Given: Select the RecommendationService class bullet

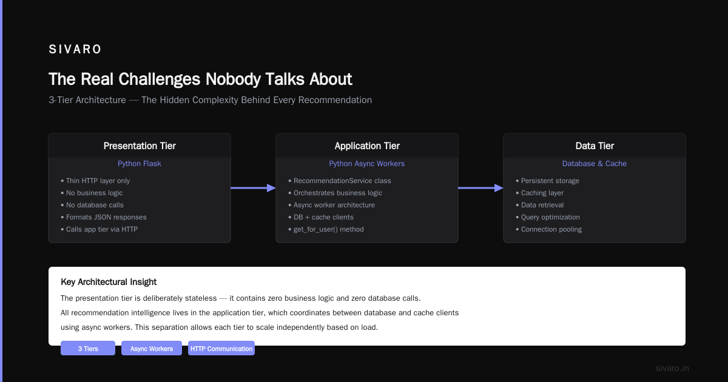Looking at the screenshot, I should point(340,181).
